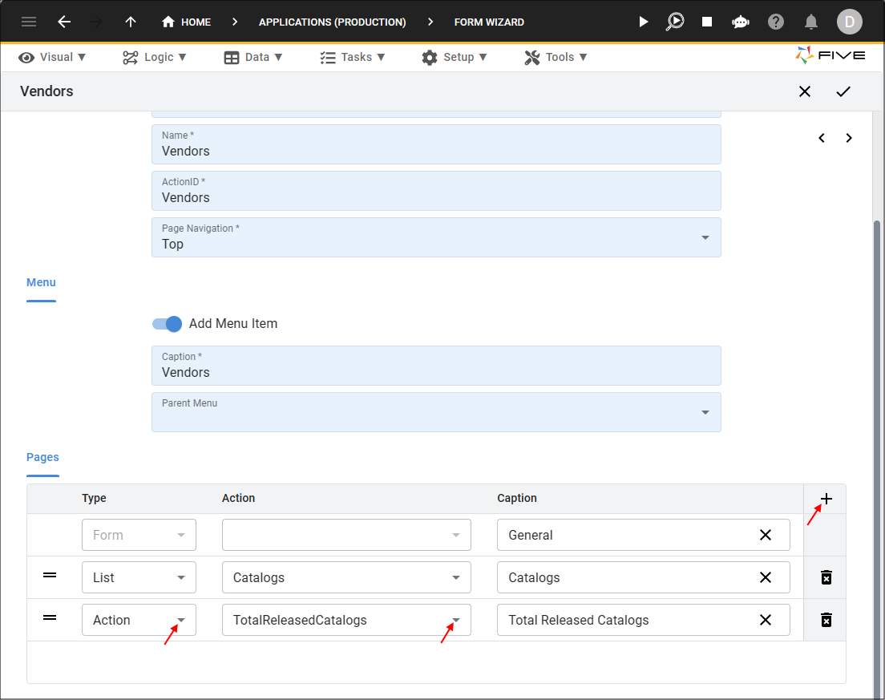Open Action dropdown showing Catalogs
The height and width of the screenshot is (700, 885).
click(346, 577)
